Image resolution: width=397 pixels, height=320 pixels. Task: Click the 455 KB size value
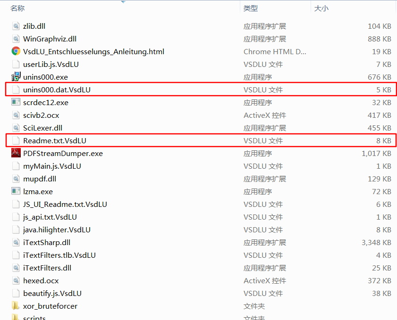(x=380, y=128)
